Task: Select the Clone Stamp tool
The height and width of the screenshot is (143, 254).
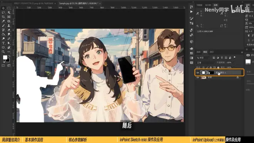Action: pyautogui.click(x=9, y=25)
